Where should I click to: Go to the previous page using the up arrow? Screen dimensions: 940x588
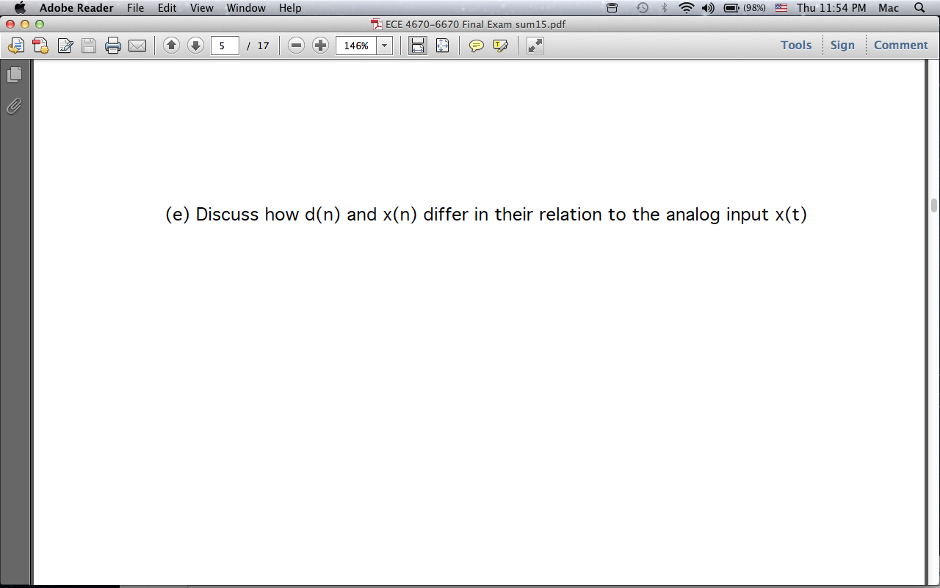click(171, 46)
